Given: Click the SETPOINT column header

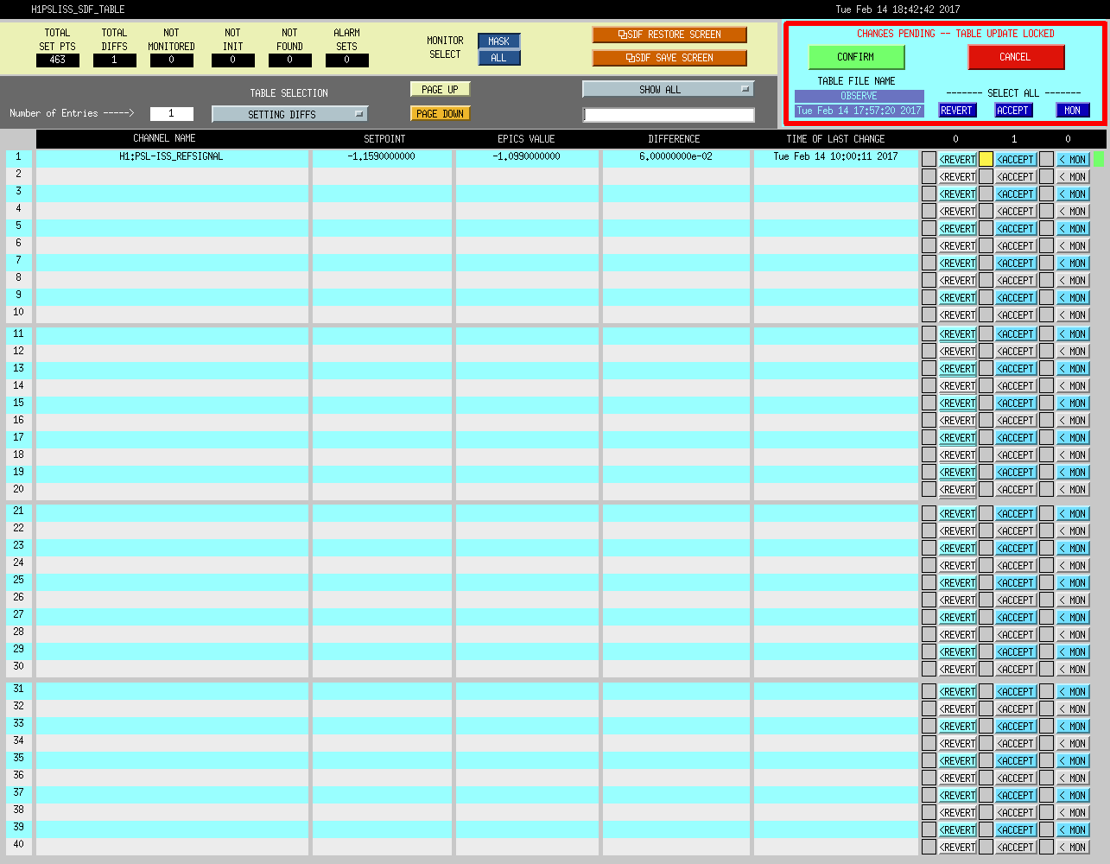Looking at the screenshot, I should pos(384,139).
